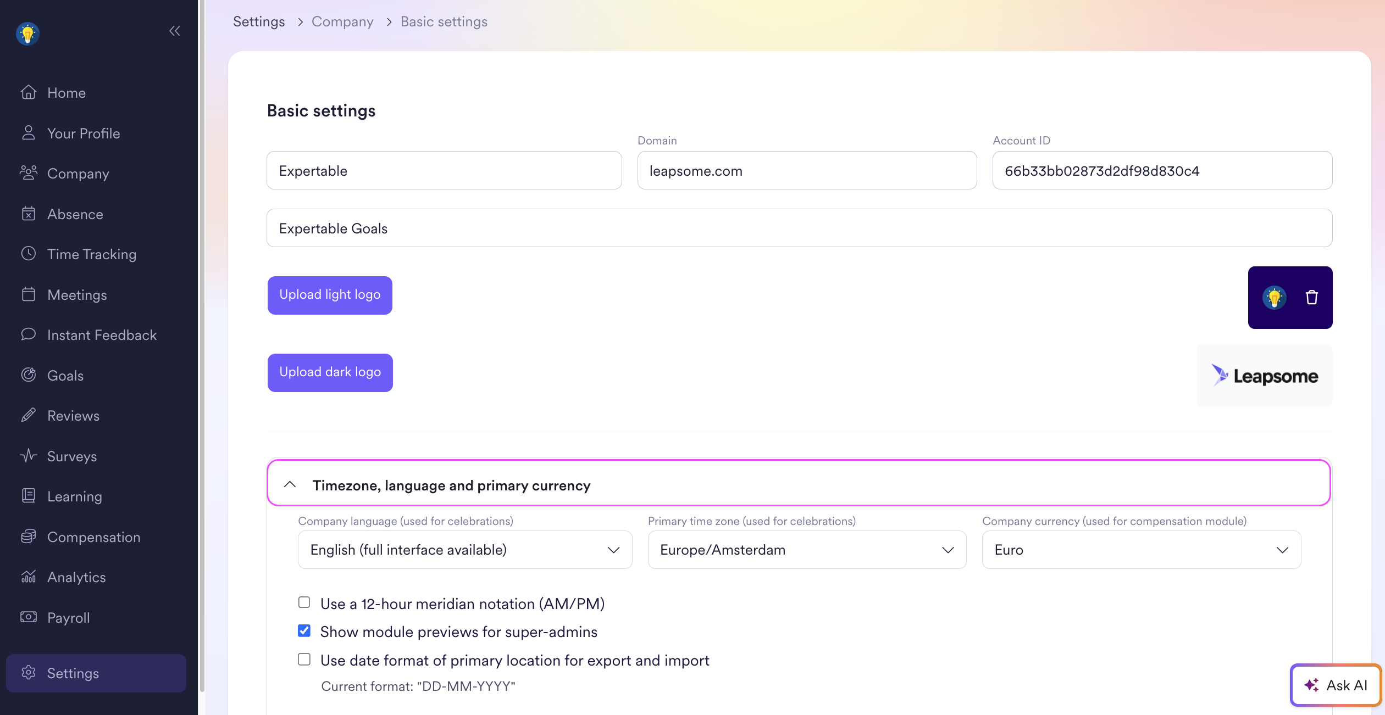
Task: Enable date format of primary location checkbox
Action: pyautogui.click(x=304, y=659)
